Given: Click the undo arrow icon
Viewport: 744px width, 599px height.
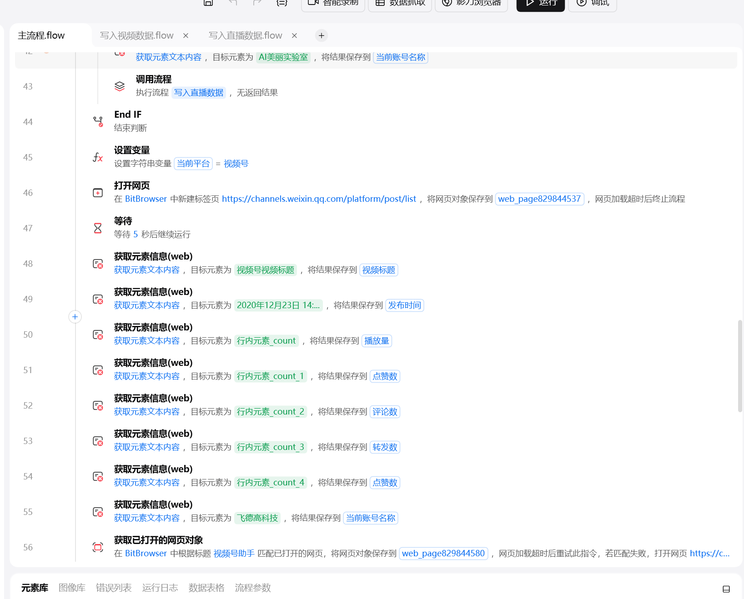Looking at the screenshot, I should click(233, 3).
